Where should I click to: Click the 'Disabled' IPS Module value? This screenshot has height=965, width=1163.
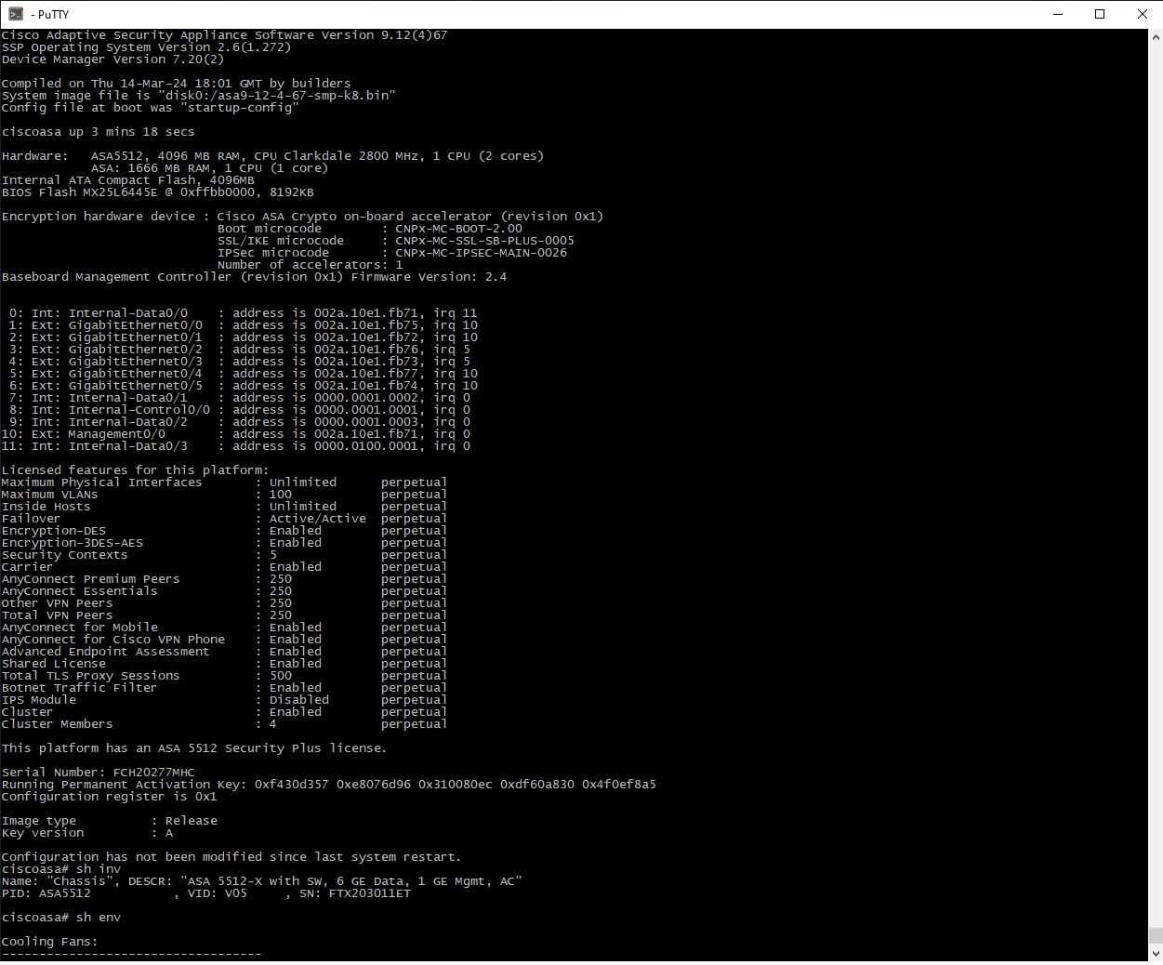(x=298, y=700)
